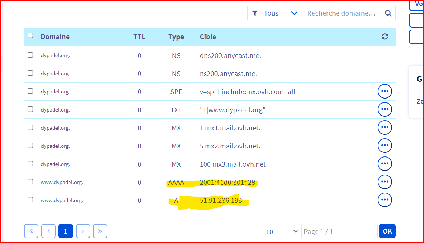Select page 1 in pagination

(66, 231)
